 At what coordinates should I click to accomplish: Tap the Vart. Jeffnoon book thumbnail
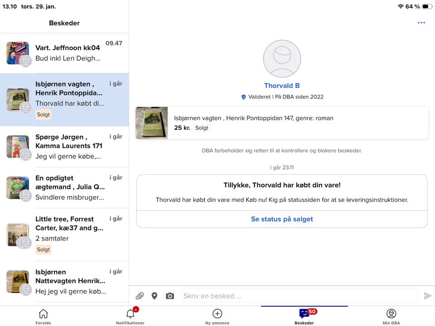18,53
